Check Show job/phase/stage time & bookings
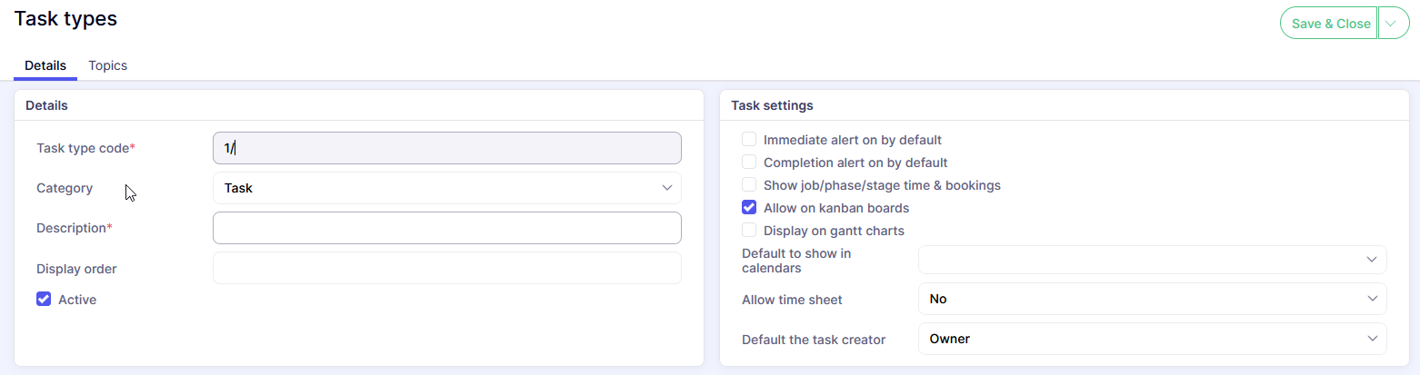 [x=749, y=185]
